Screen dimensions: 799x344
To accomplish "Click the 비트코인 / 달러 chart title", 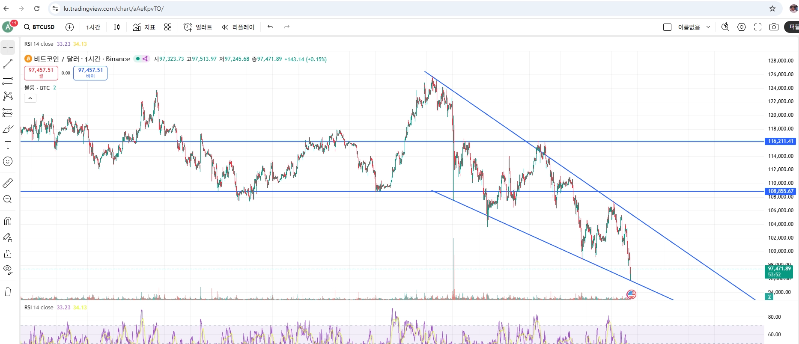I will (82, 59).
